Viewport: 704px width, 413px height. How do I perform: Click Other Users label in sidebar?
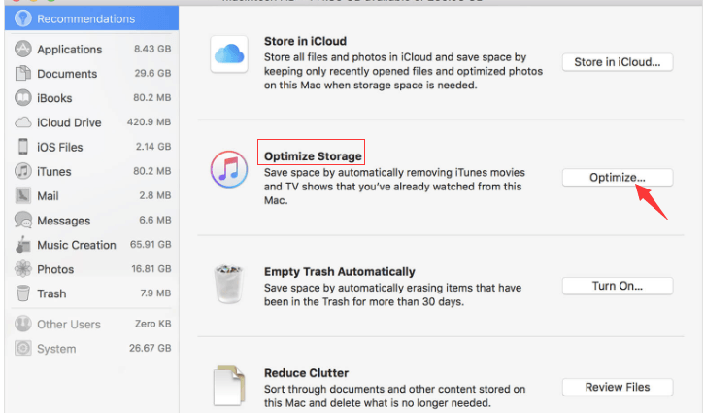coord(69,324)
